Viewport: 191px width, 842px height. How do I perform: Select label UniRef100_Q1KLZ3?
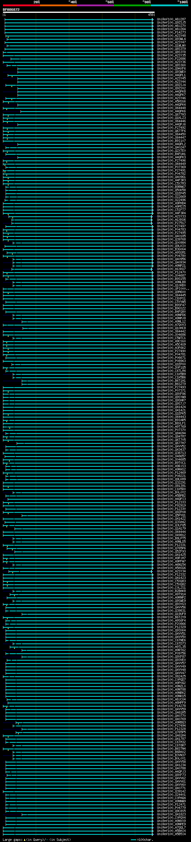coord(171,118)
